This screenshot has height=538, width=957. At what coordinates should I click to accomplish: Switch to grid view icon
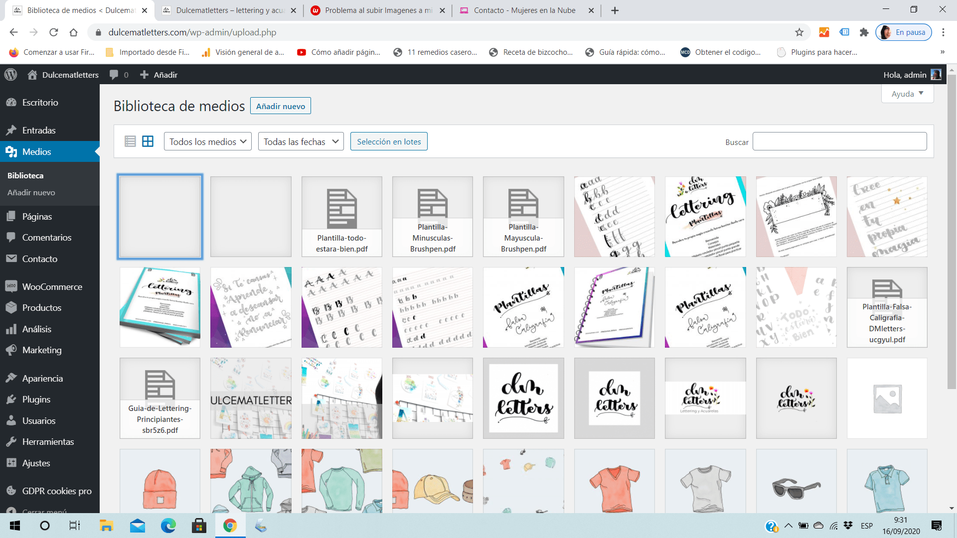[148, 141]
